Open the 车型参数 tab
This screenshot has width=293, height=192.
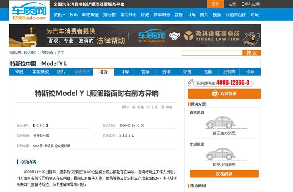[41, 72]
